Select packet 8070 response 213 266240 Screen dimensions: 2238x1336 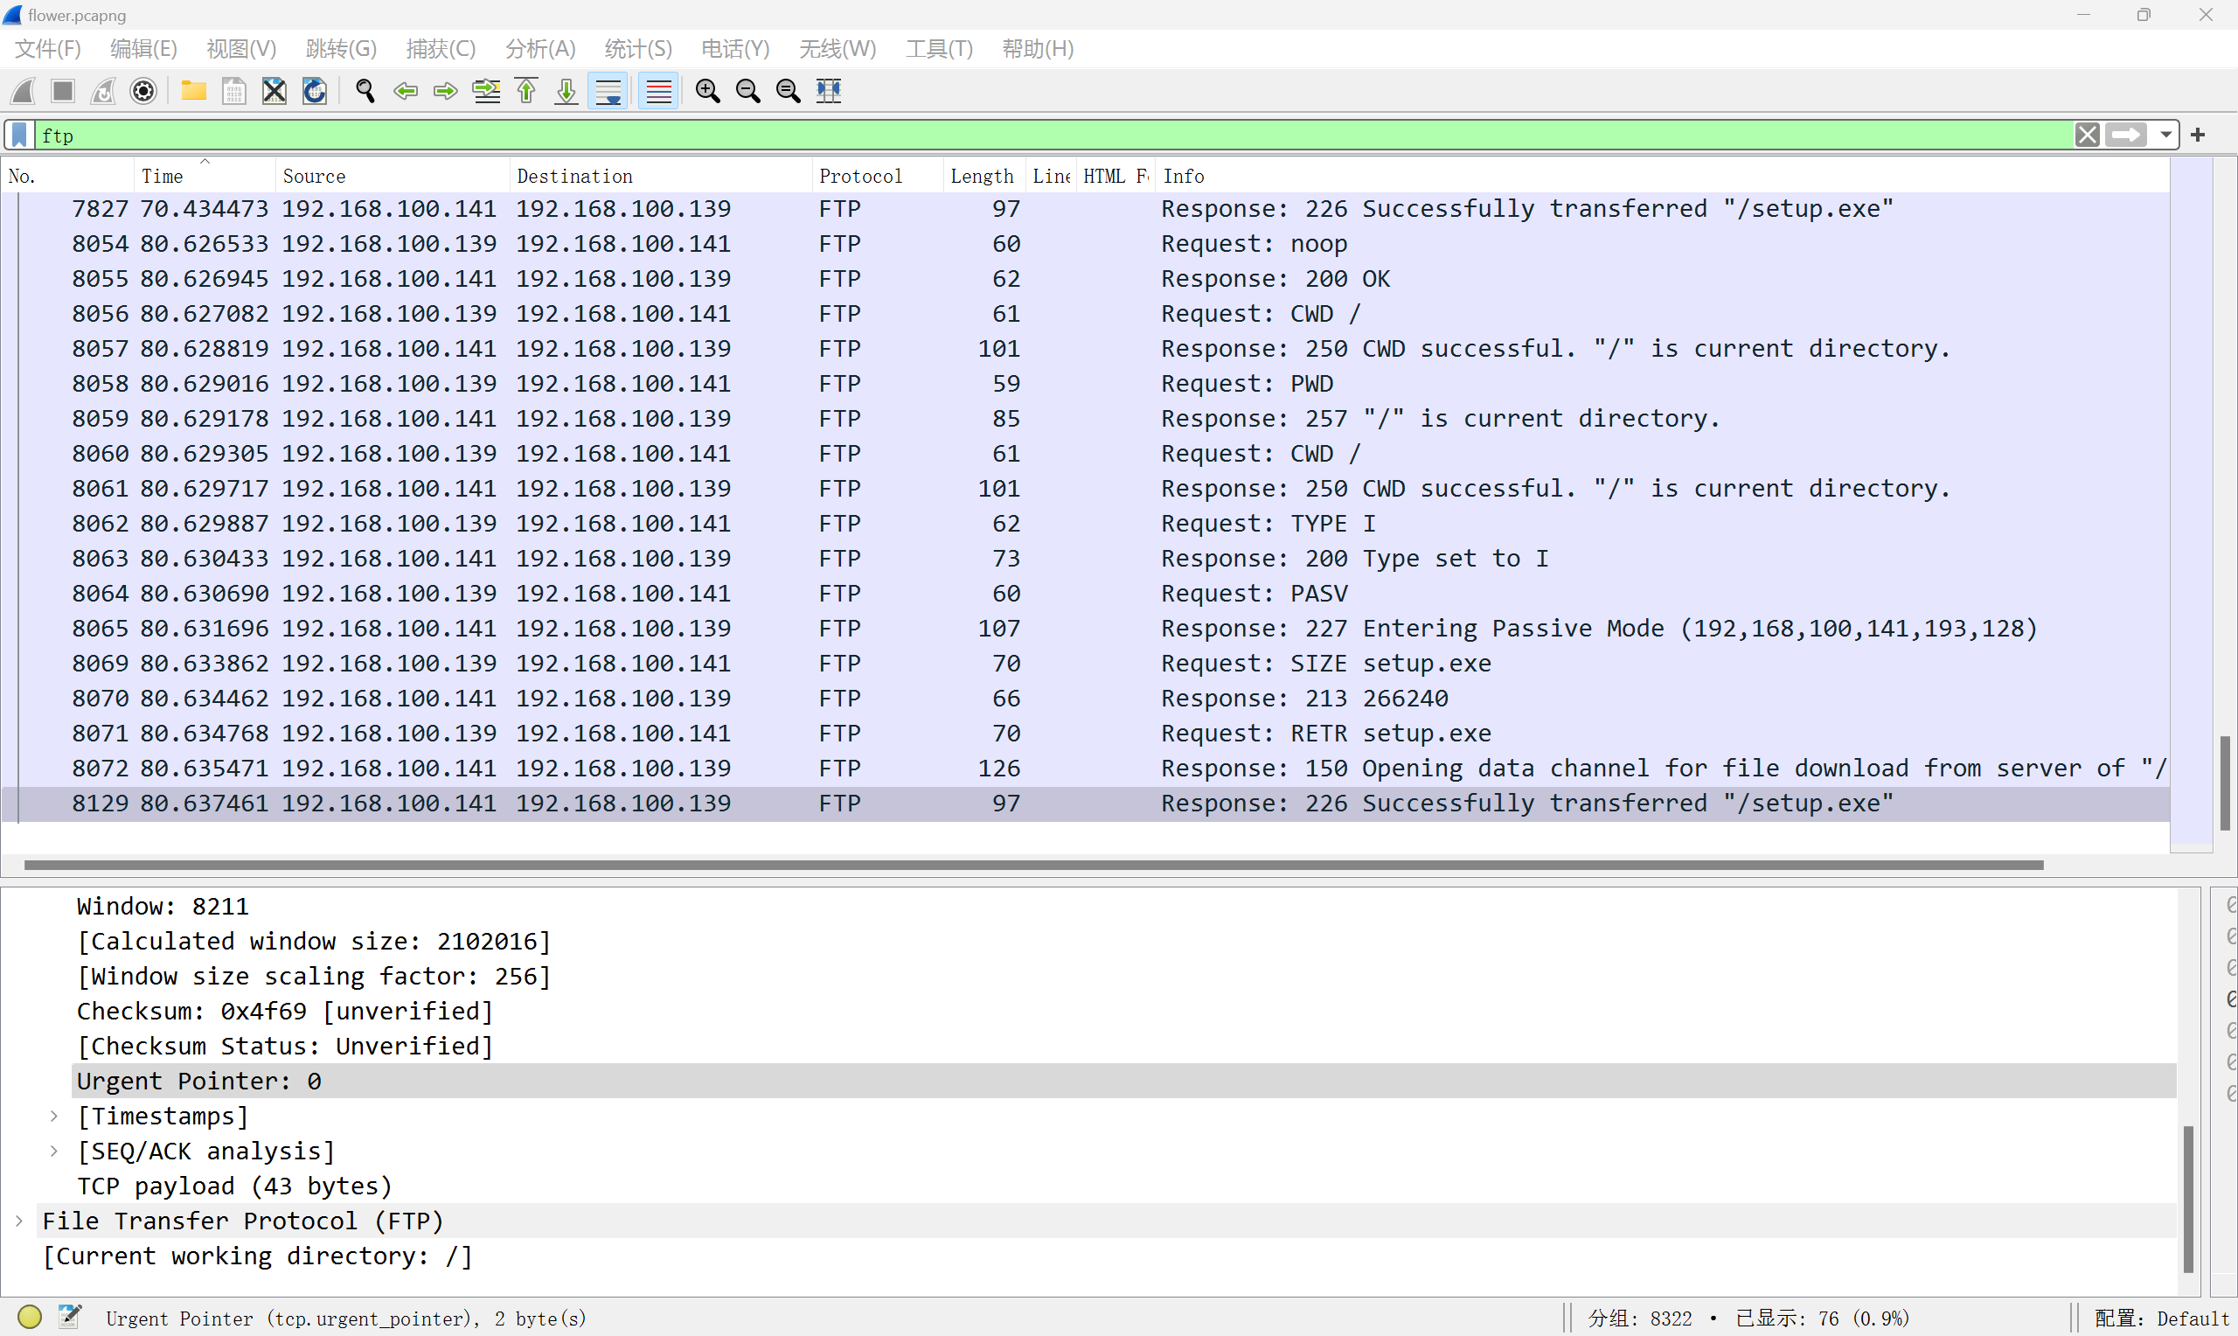1086,699
